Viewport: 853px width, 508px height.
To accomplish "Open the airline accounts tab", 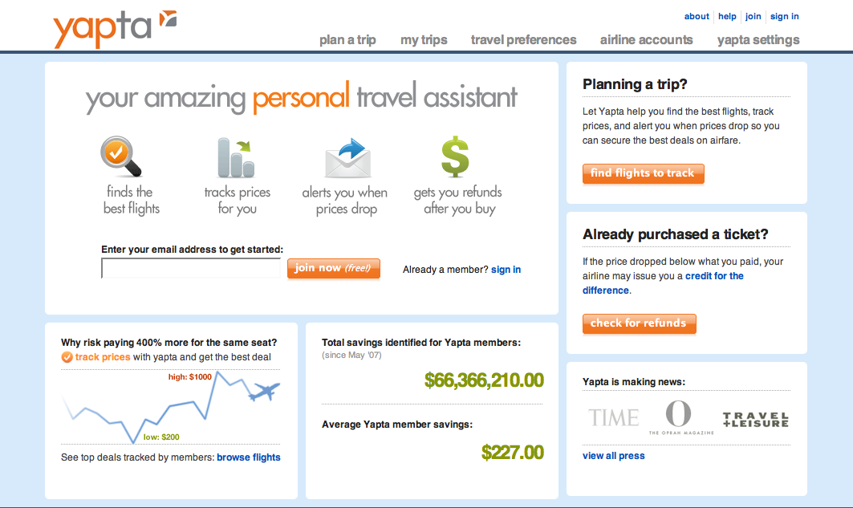I will point(646,40).
